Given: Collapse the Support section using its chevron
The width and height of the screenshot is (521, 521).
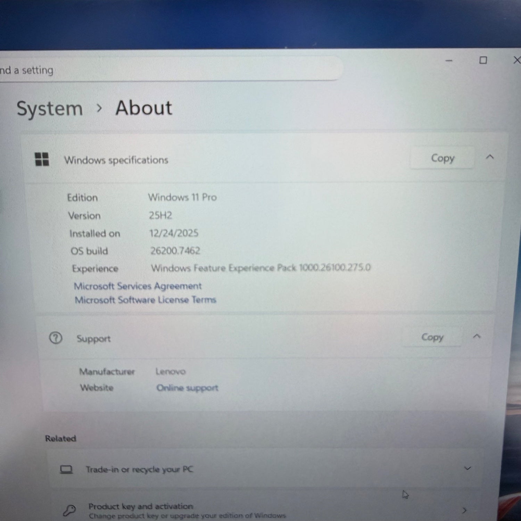Looking at the screenshot, I should (477, 336).
